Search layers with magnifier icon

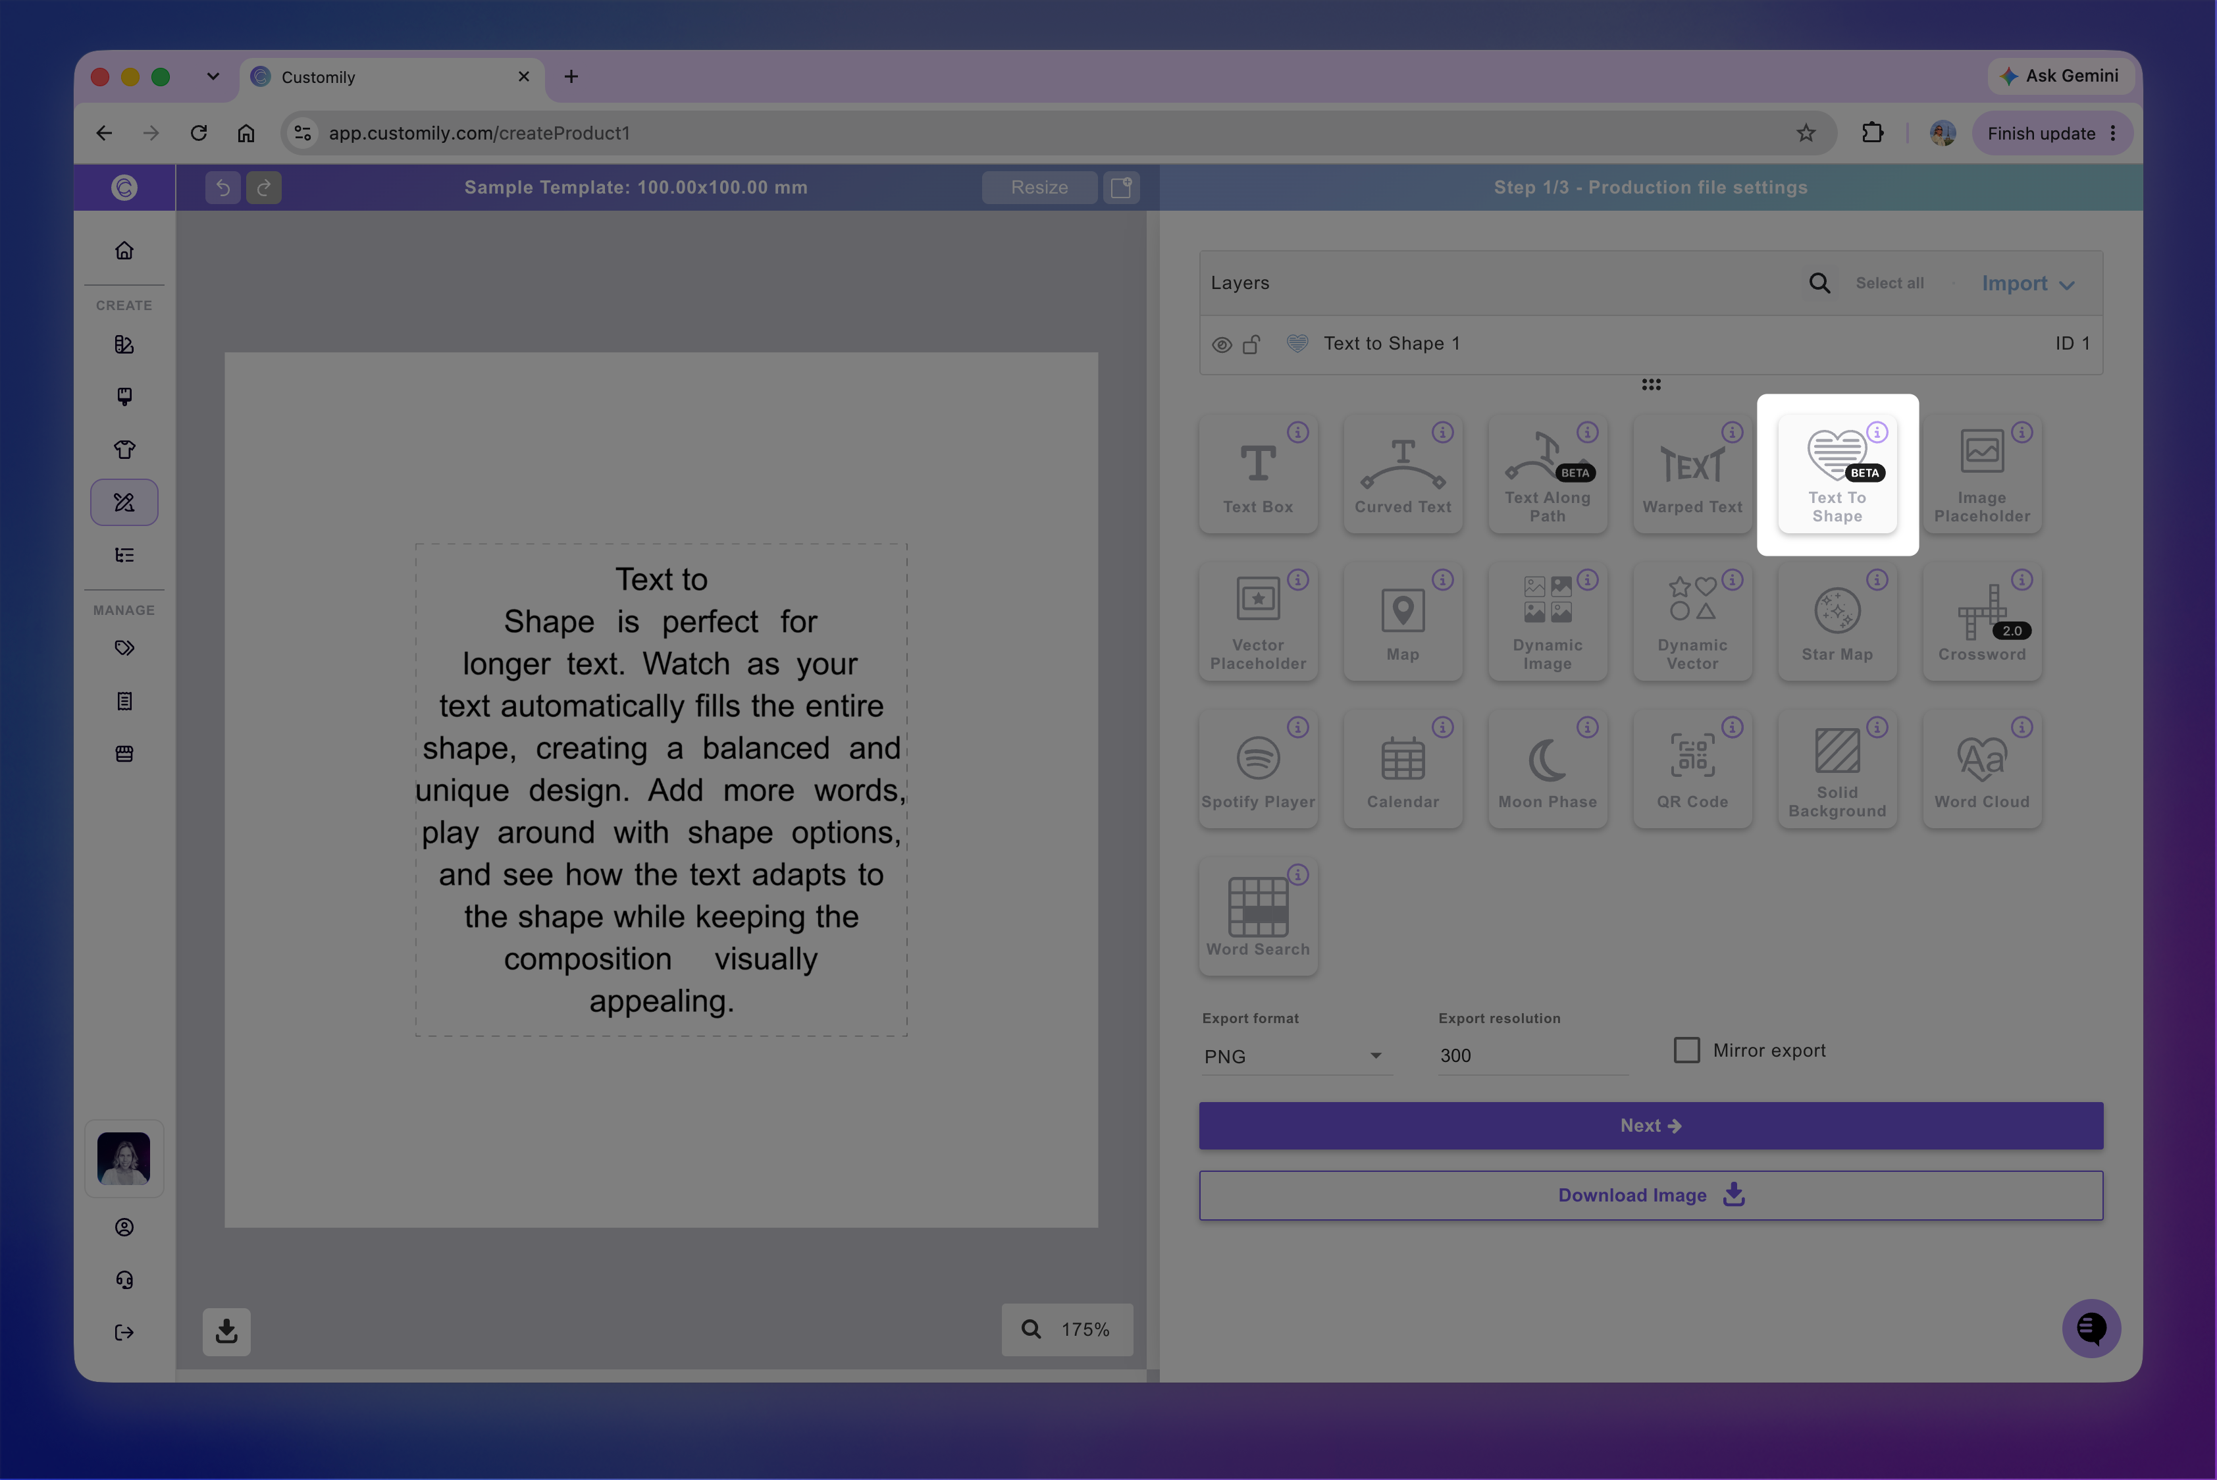point(1819,283)
